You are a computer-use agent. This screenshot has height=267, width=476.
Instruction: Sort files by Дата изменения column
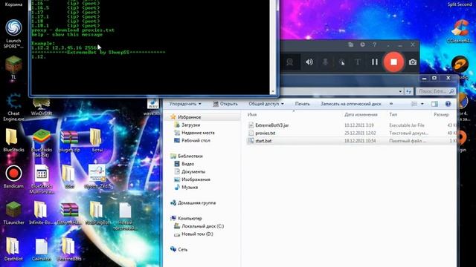coord(361,114)
